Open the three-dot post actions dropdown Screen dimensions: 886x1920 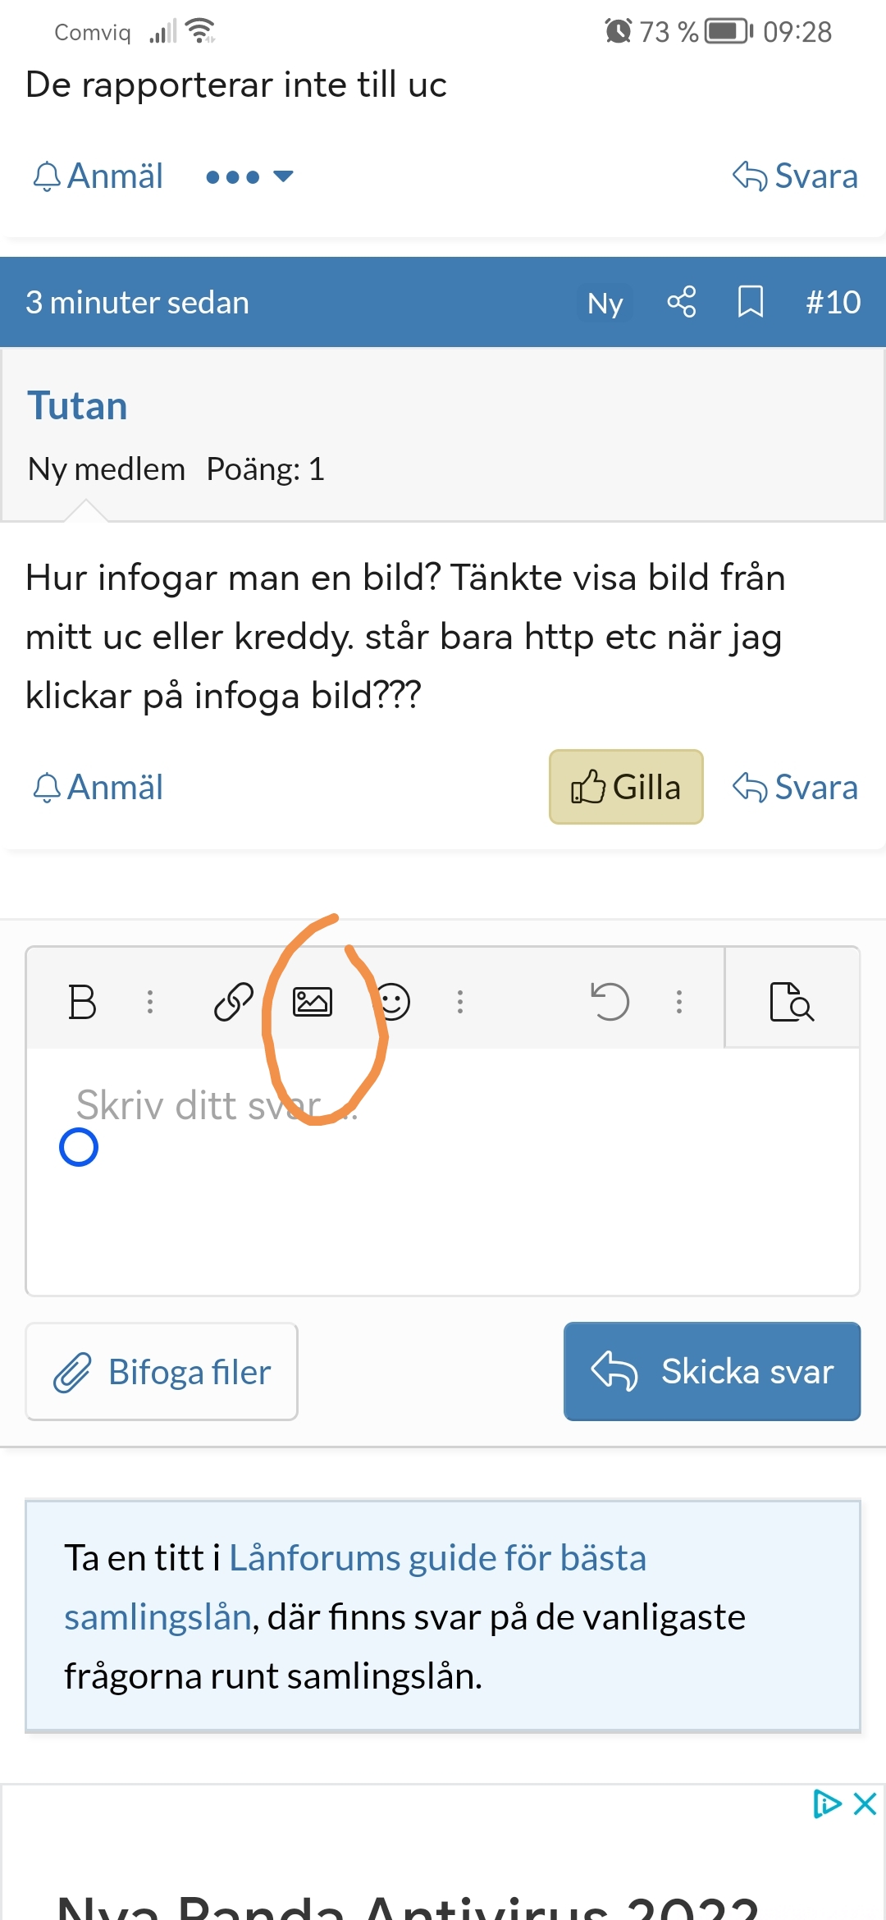tap(249, 176)
